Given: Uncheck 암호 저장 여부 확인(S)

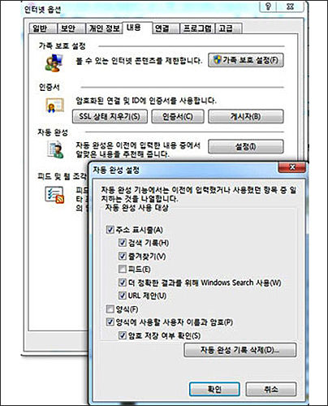Looking at the screenshot, I should [123, 335].
